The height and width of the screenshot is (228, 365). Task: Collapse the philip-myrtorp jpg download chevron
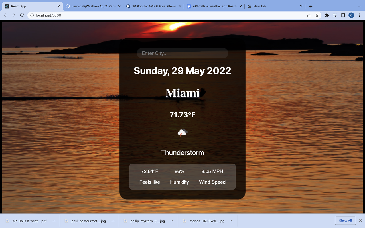click(x=172, y=221)
